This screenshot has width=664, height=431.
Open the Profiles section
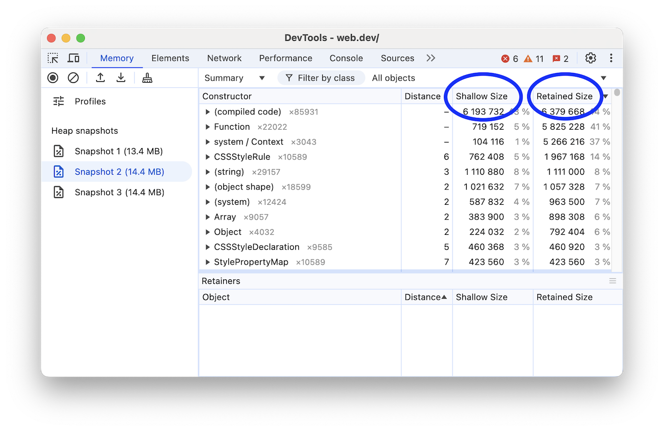point(90,101)
